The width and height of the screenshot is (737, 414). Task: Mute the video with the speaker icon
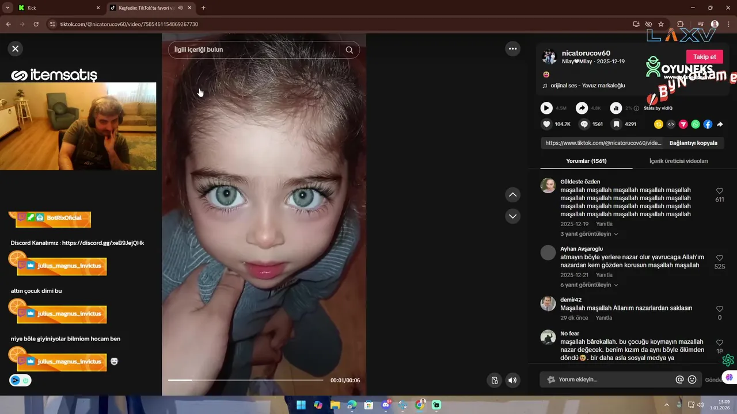512,380
